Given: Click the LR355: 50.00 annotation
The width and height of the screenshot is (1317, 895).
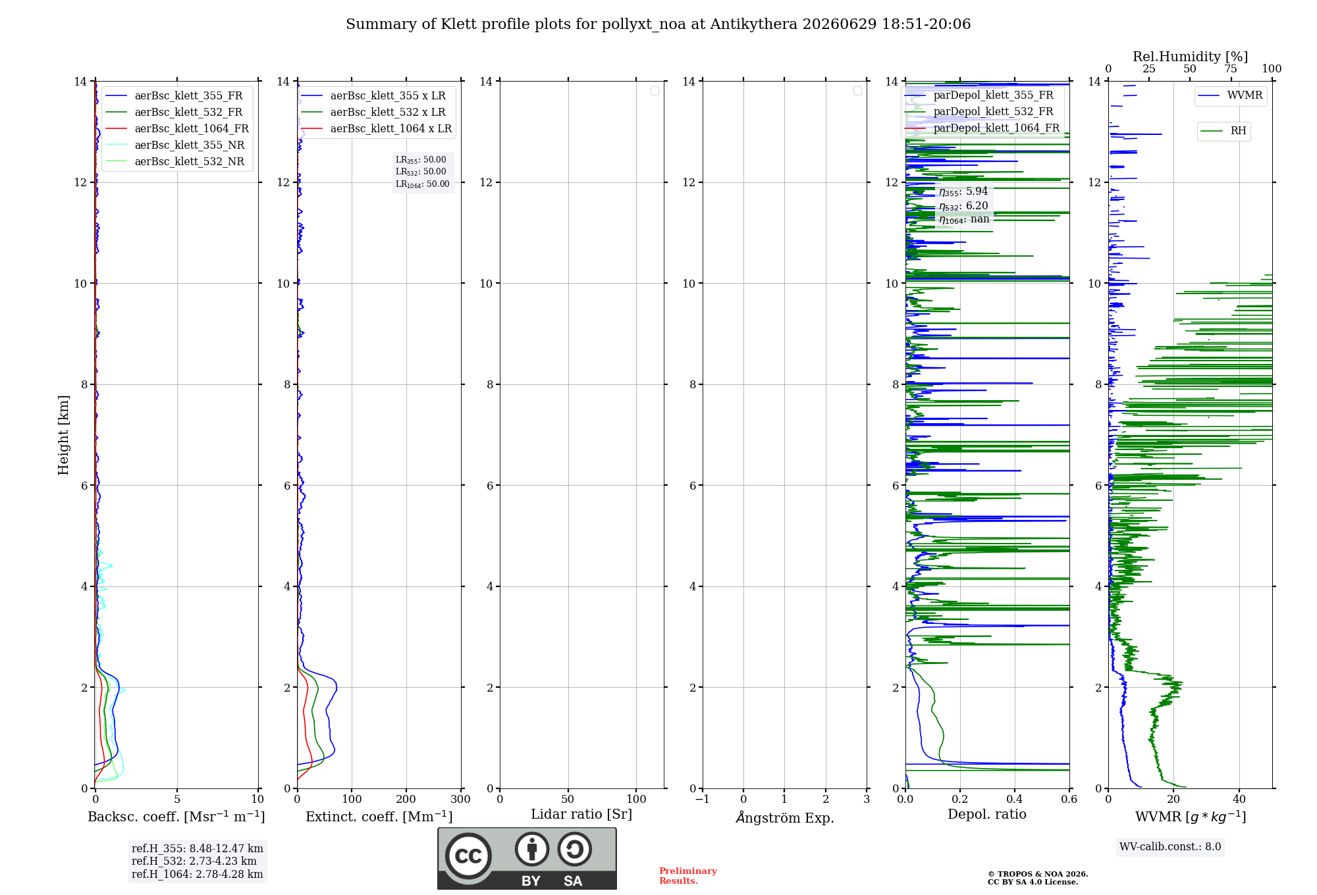Looking at the screenshot, I should pyautogui.click(x=421, y=160).
